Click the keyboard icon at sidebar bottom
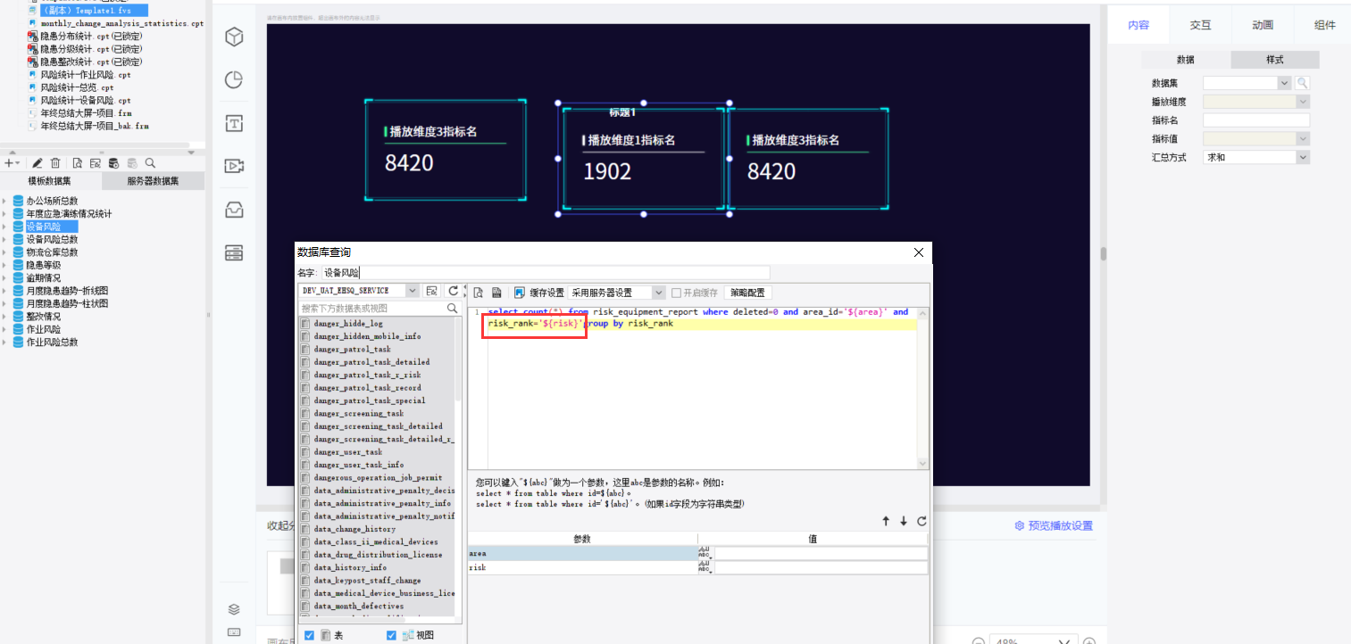 click(x=234, y=632)
